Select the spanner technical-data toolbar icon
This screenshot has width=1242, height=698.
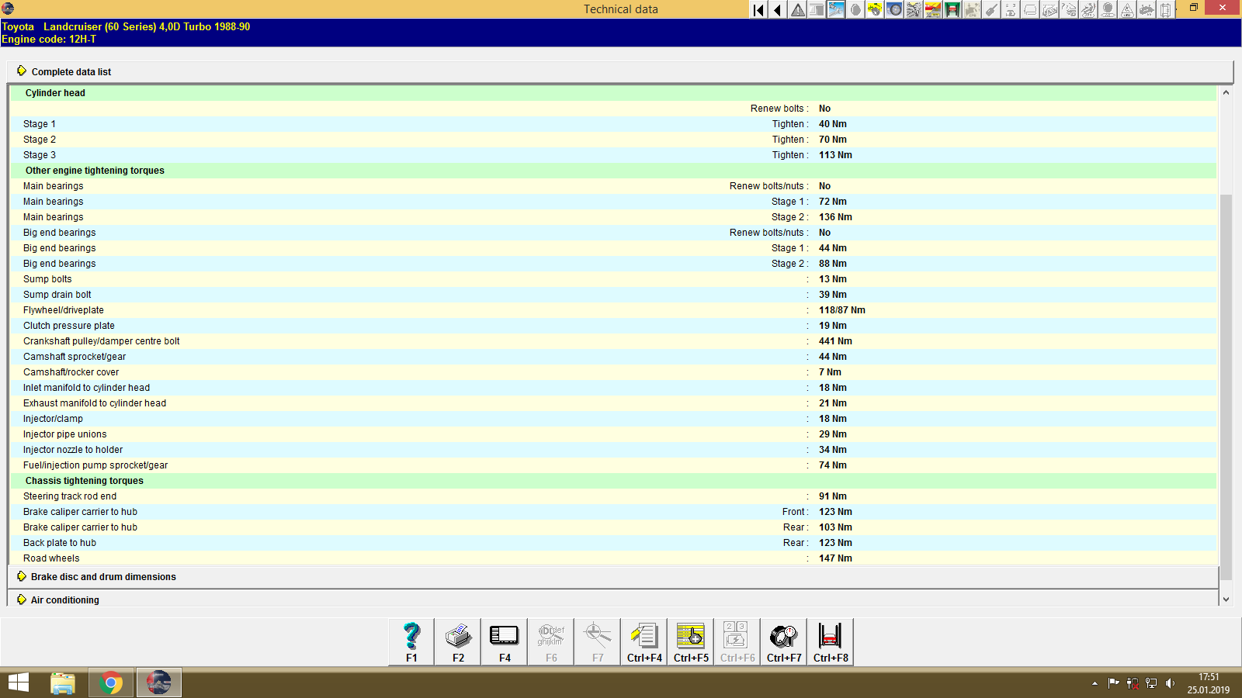[836, 9]
